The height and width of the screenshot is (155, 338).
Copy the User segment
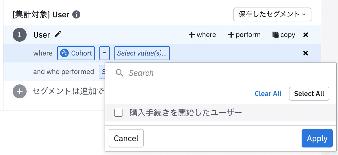tap(284, 35)
